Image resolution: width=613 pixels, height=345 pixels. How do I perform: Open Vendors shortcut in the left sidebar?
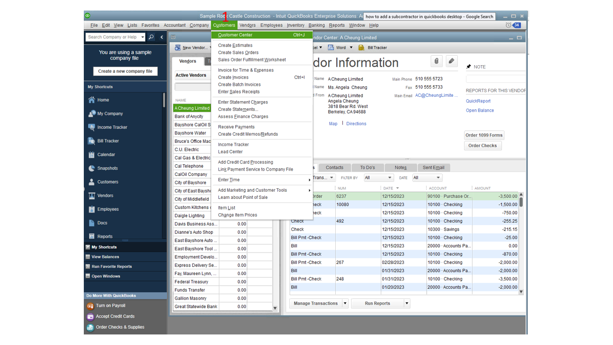(105, 195)
